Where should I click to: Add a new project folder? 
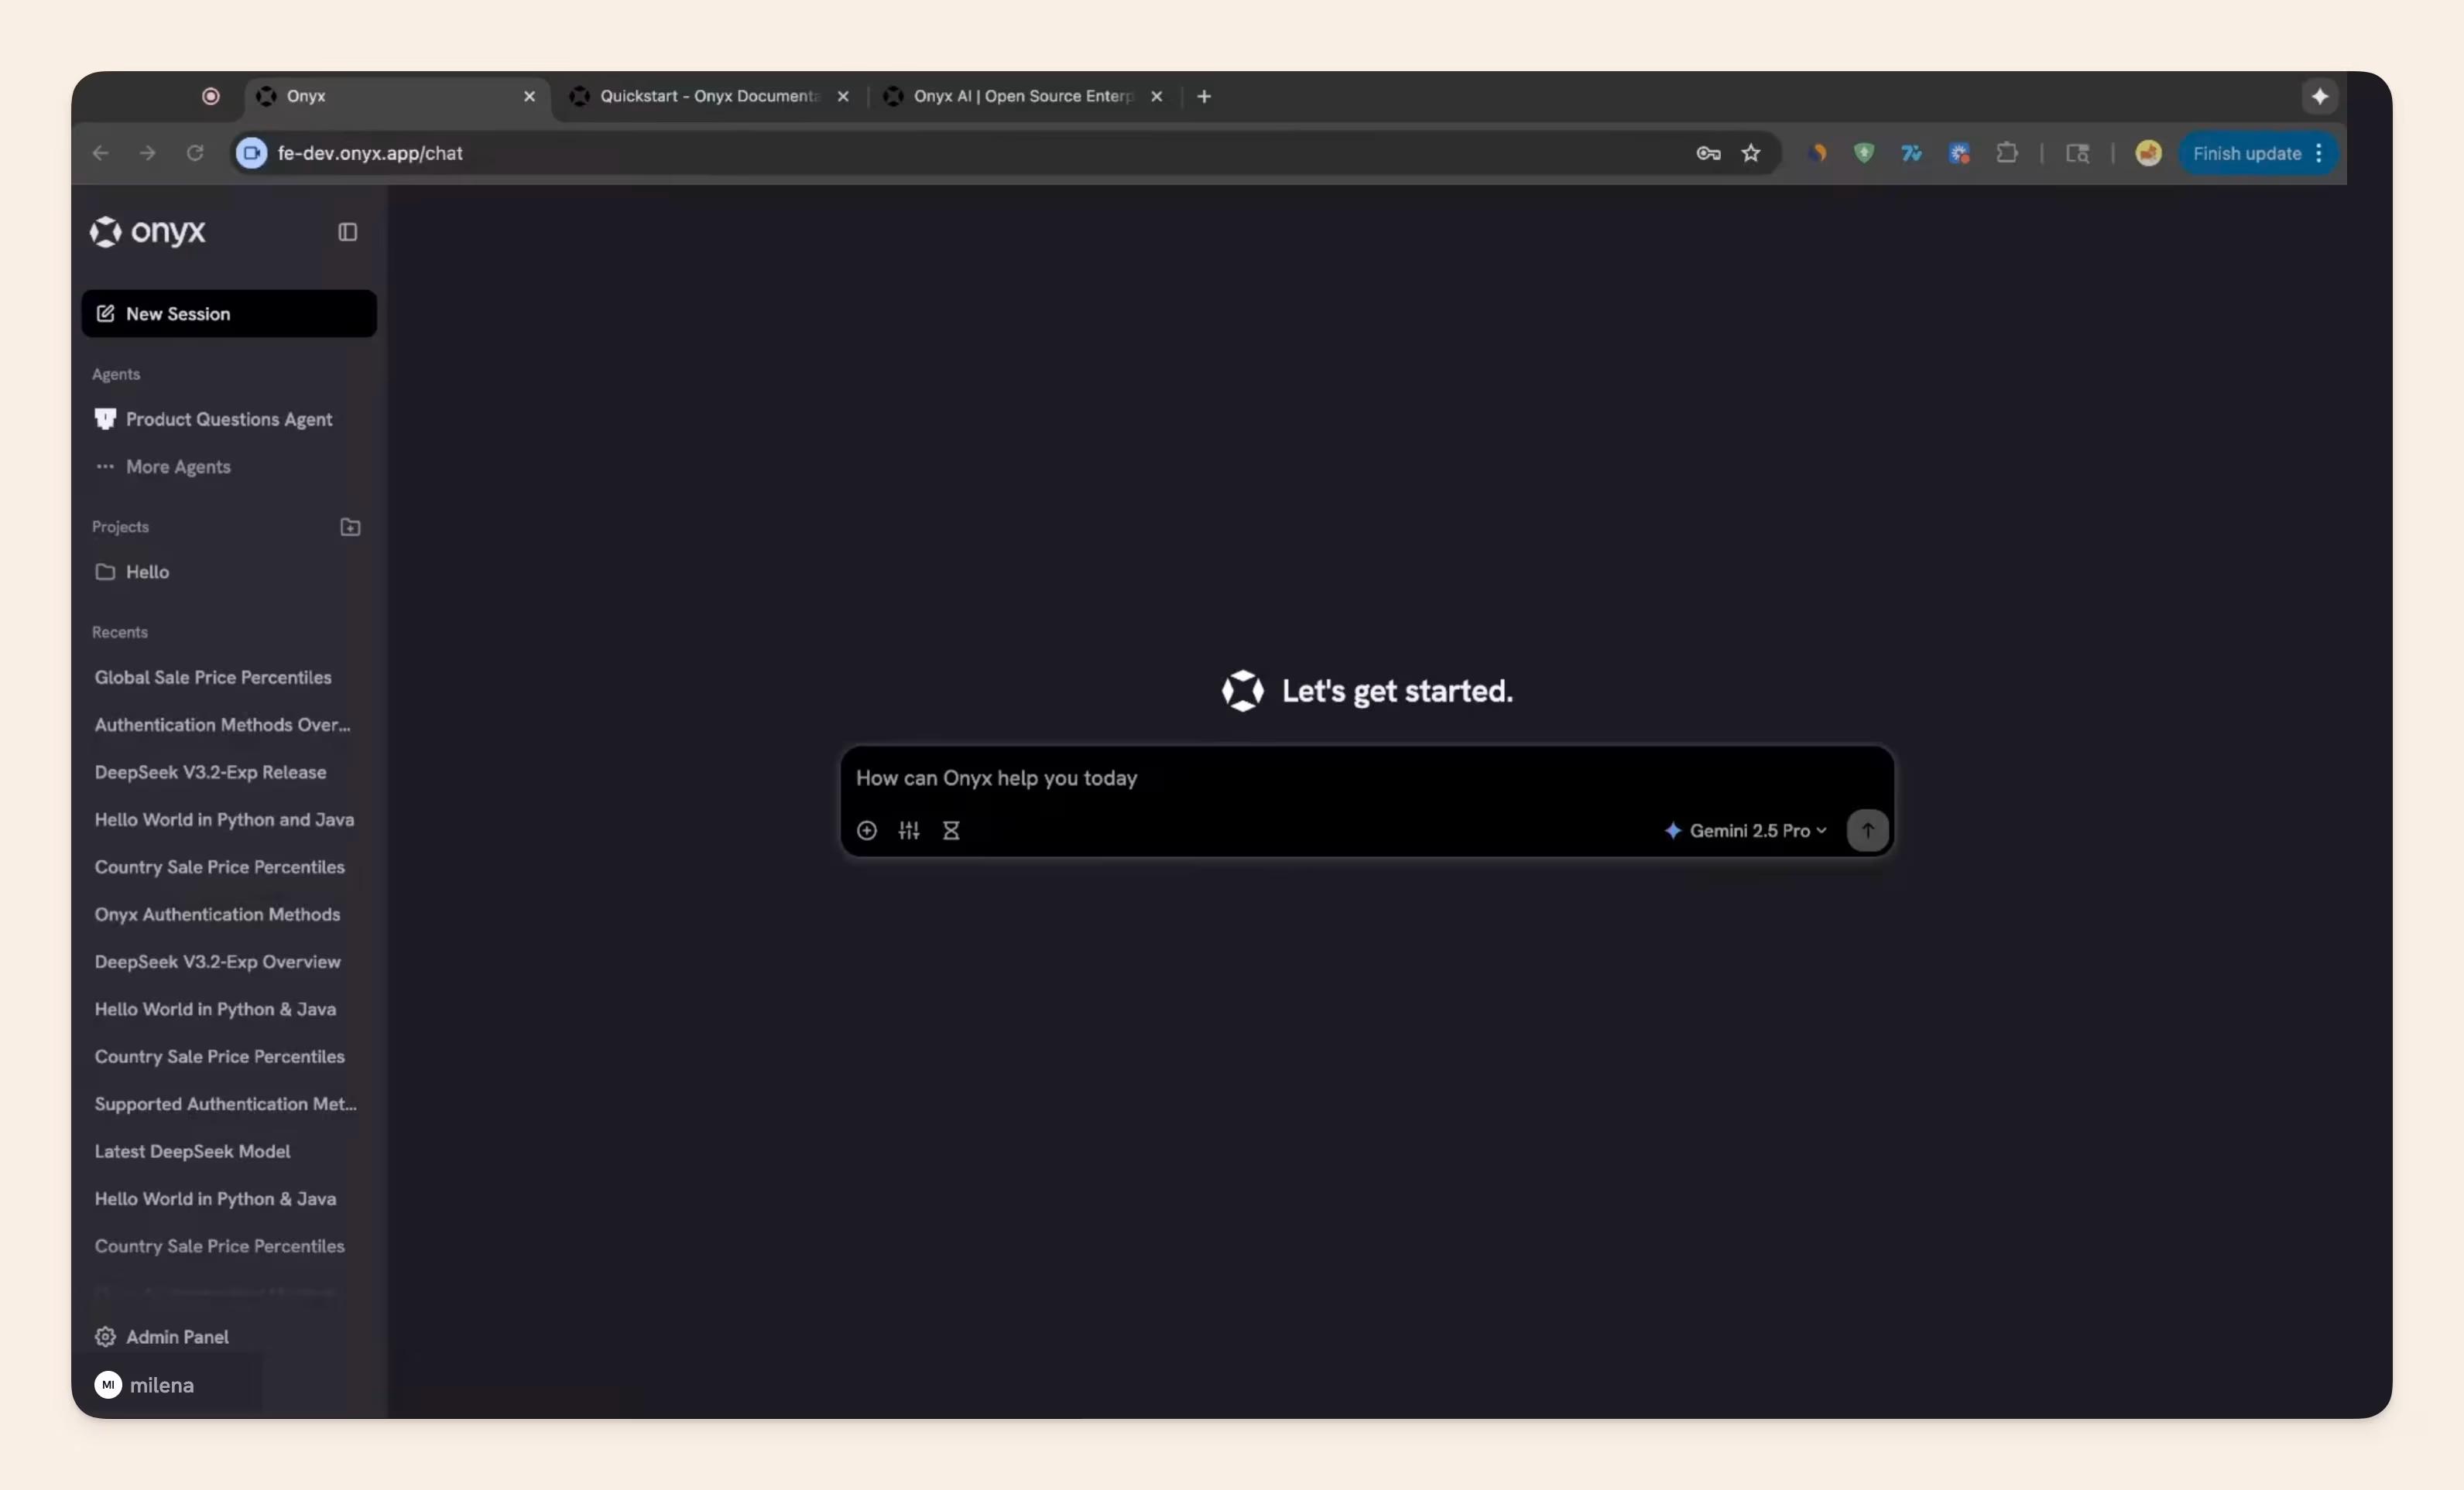[x=350, y=527]
